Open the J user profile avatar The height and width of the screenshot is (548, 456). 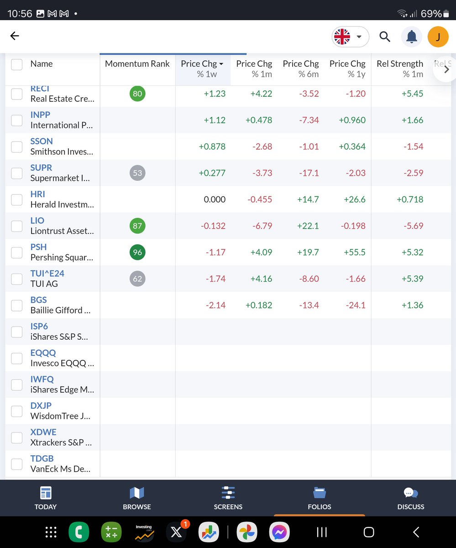[x=438, y=37]
